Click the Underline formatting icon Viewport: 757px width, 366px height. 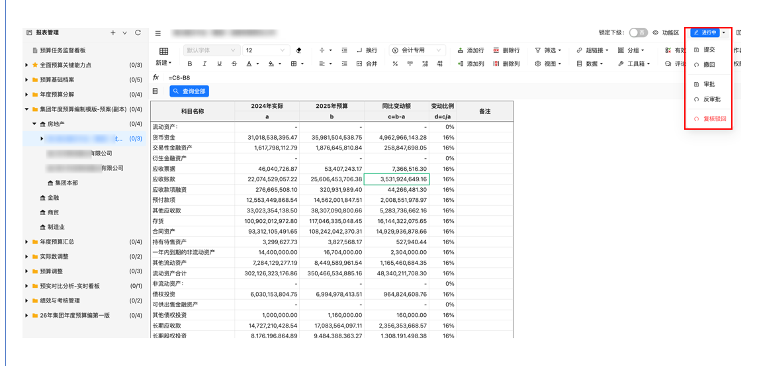[x=219, y=64]
